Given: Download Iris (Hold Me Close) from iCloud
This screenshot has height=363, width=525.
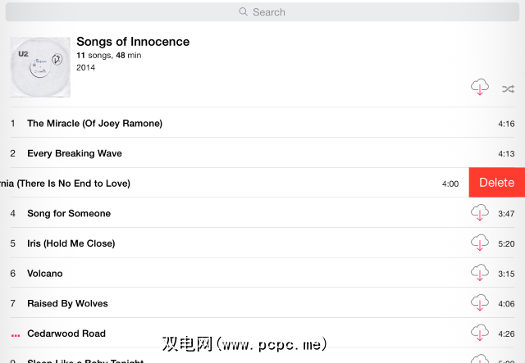Looking at the screenshot, I should [480, 243].
